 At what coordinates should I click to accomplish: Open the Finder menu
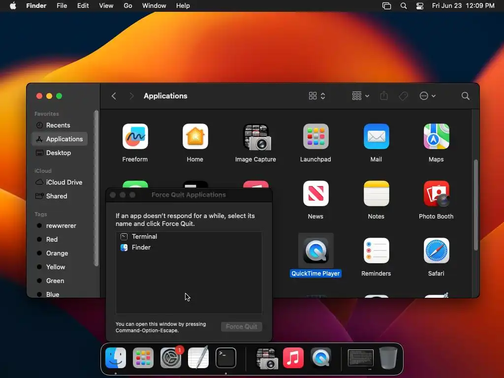(x=36, y=5)
